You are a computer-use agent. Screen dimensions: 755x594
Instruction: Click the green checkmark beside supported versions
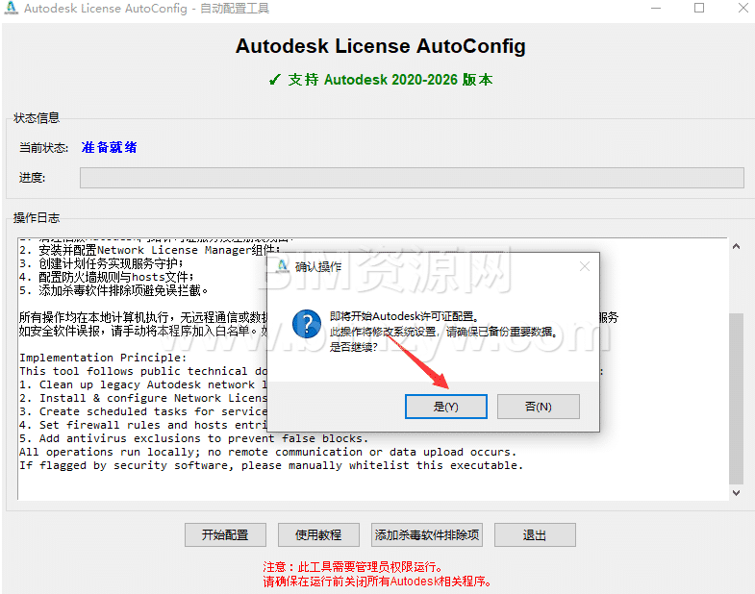(274, 80)
